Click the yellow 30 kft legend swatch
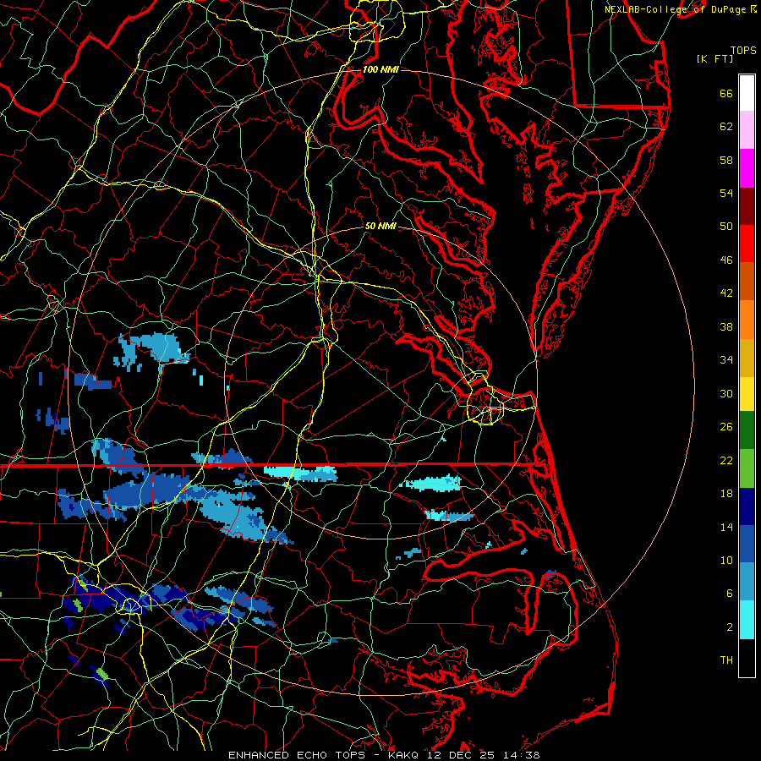 point(747,394)
